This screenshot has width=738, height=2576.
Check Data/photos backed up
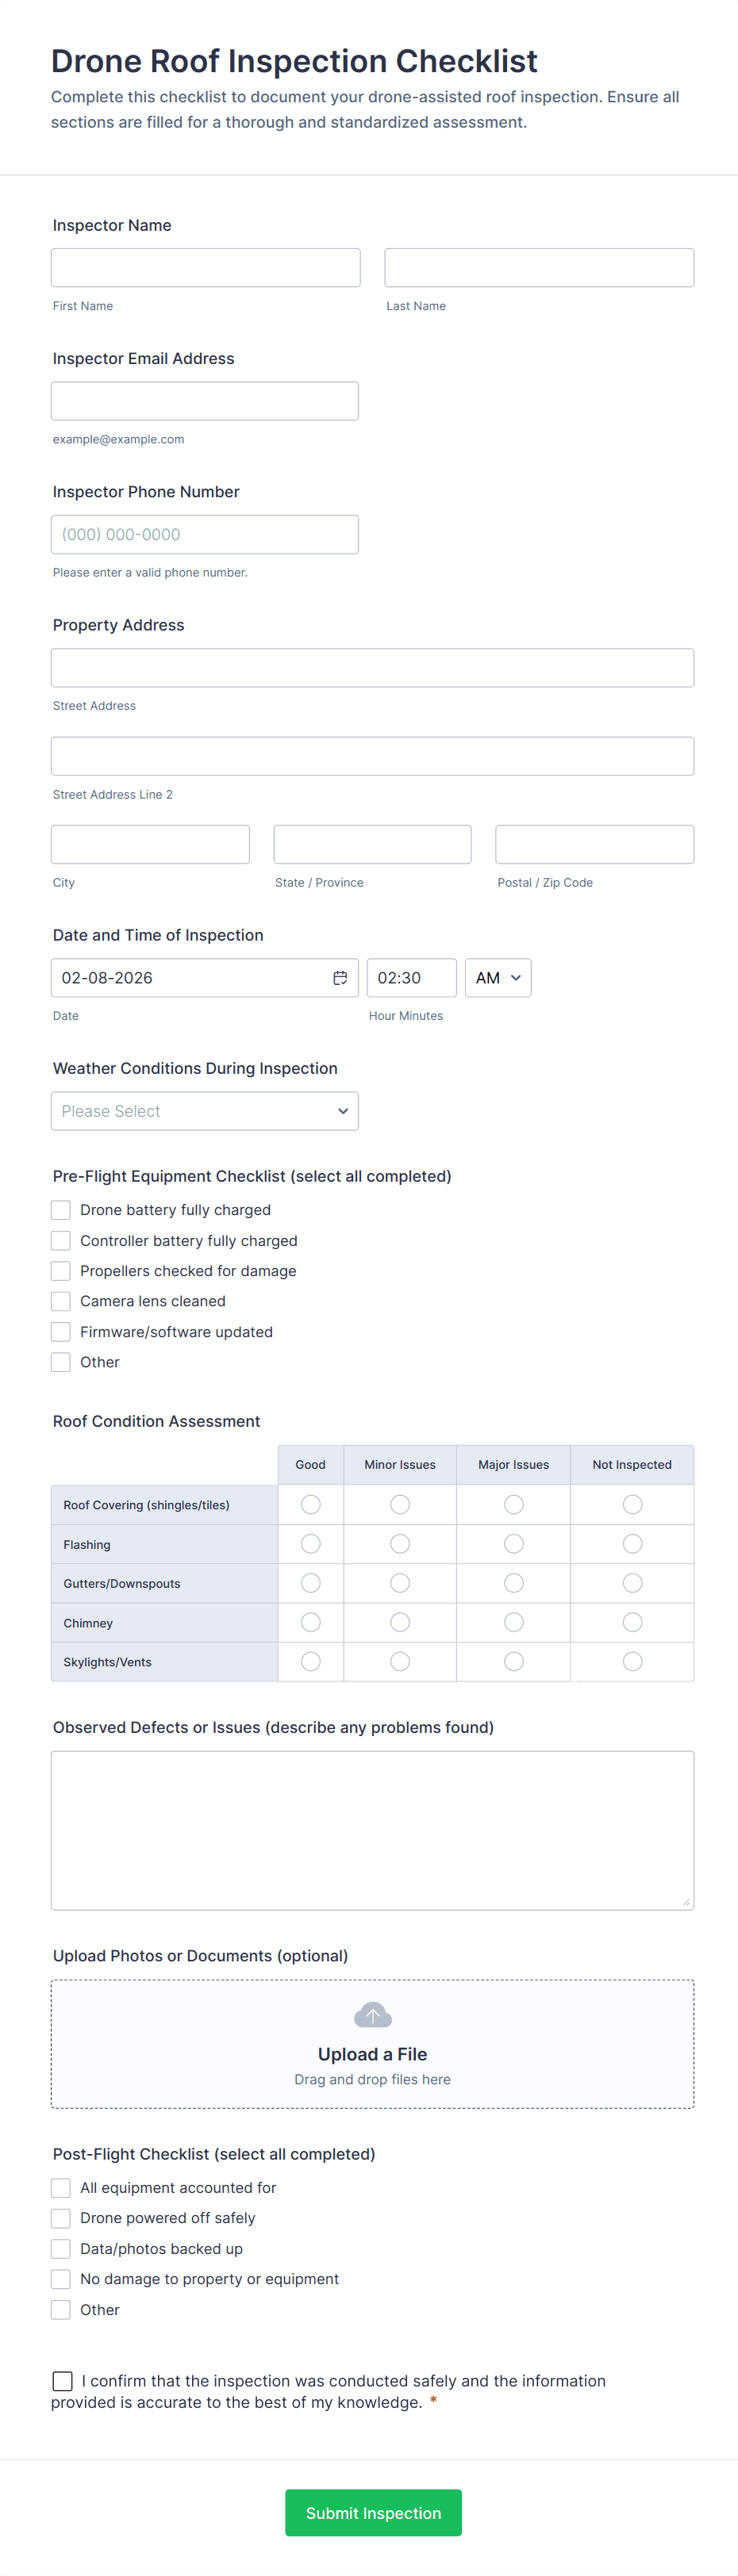click(x=61, y=2249)
